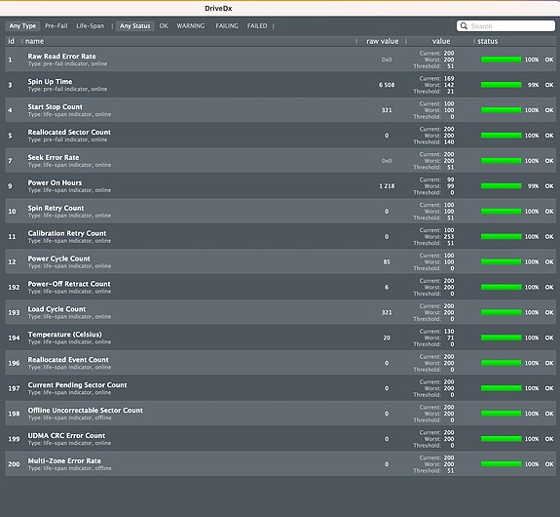Focus the Search input field

pos(505,26)
